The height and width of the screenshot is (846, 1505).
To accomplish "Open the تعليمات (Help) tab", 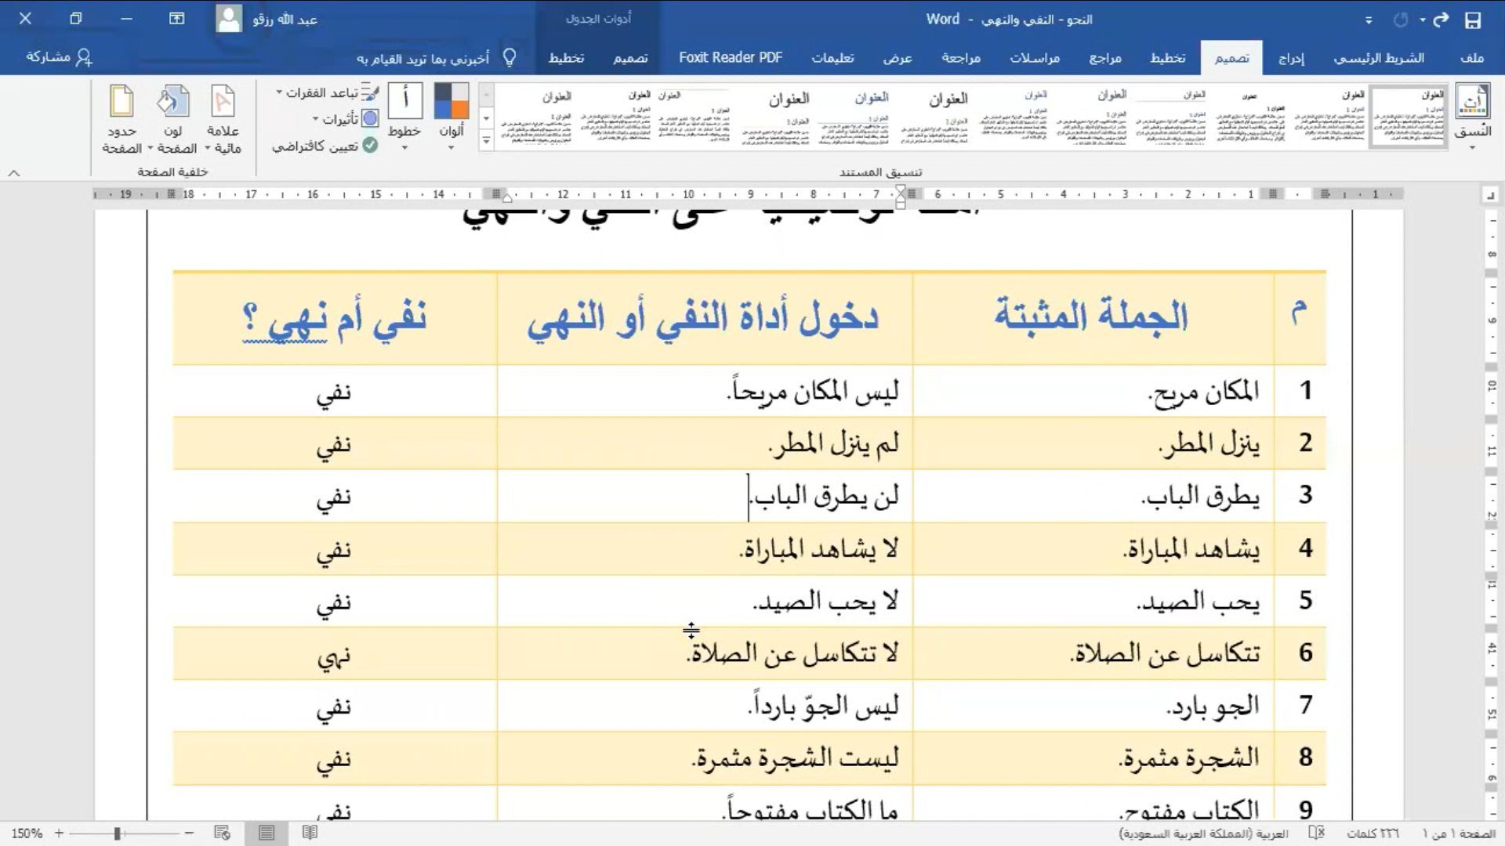I will click(832, 58).
